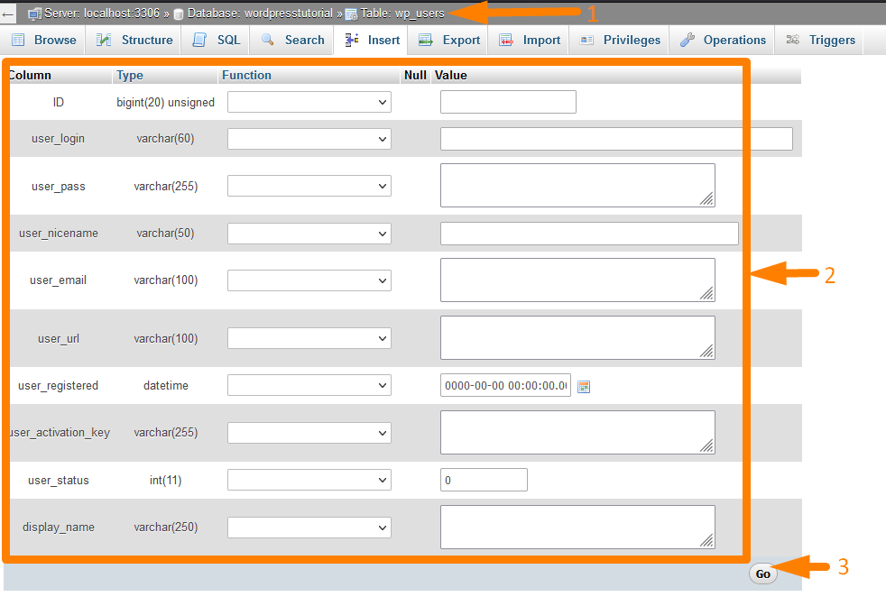Open function dropdown for user_status
This screenshot has height=606, width=886.
[309, 480]
